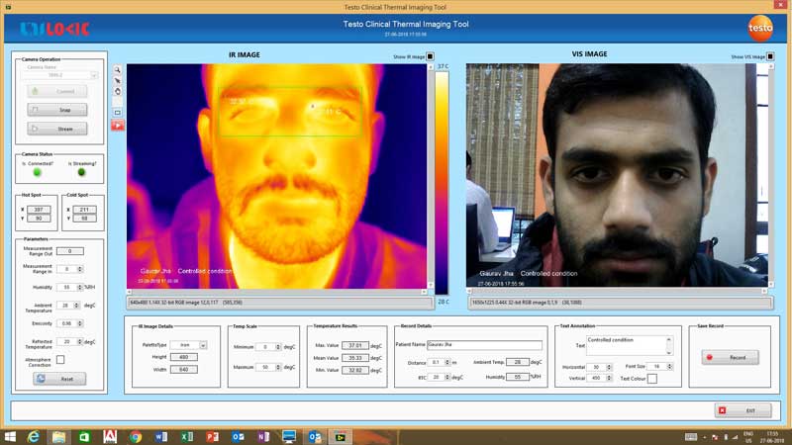The image size is (792, 445).
Task: Open Adobe Acrobat from taskbar
Action: click(x=110, y=436)
